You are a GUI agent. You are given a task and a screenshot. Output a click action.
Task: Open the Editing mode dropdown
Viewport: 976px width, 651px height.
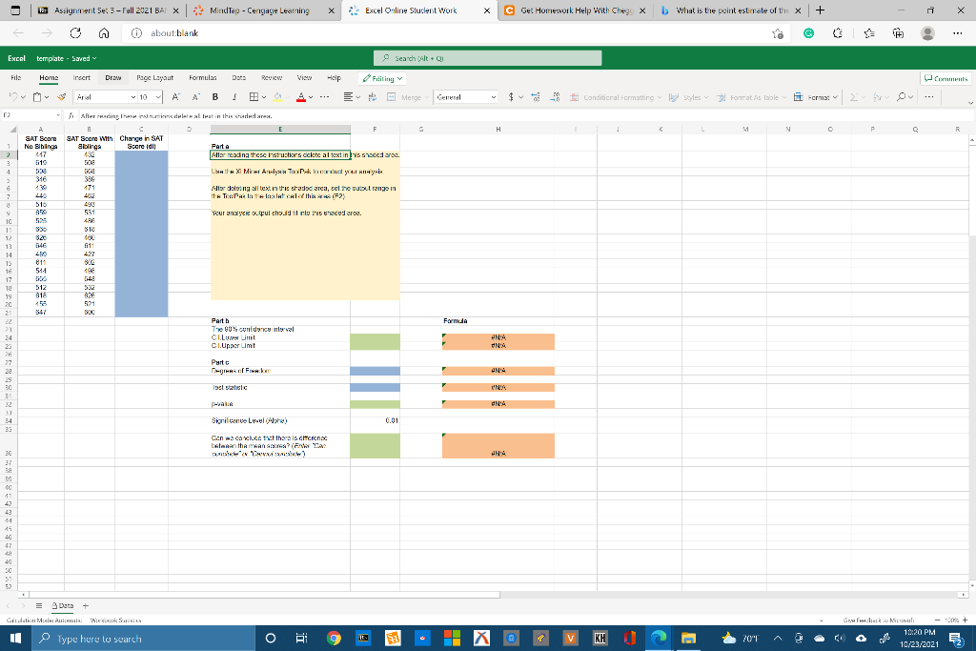pyautogui.click(x=382, y=78)
